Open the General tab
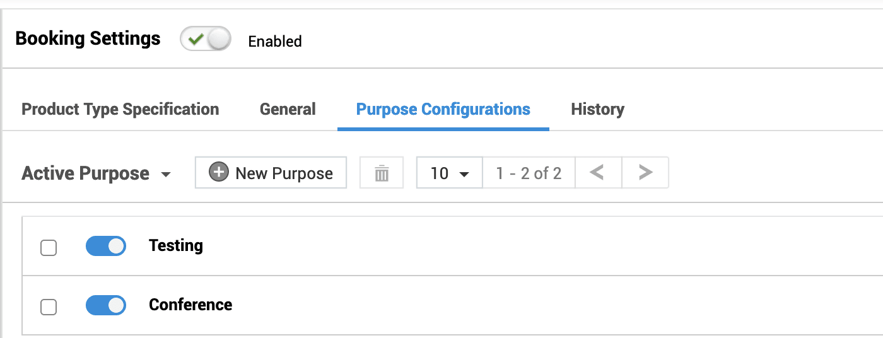883x338 pixels. click(x=288, y=109)
